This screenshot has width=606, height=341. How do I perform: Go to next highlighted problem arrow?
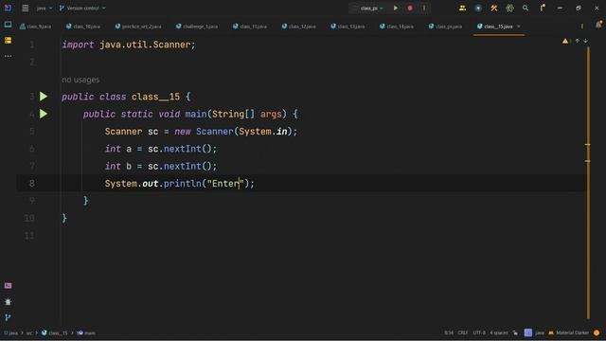click(x=585, y=41)
